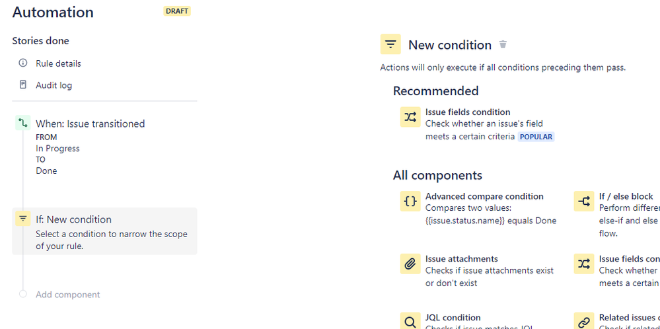Click the Advanced compare condition braces icon
This screenshot has width=660, height=329.
pos(410,201)
